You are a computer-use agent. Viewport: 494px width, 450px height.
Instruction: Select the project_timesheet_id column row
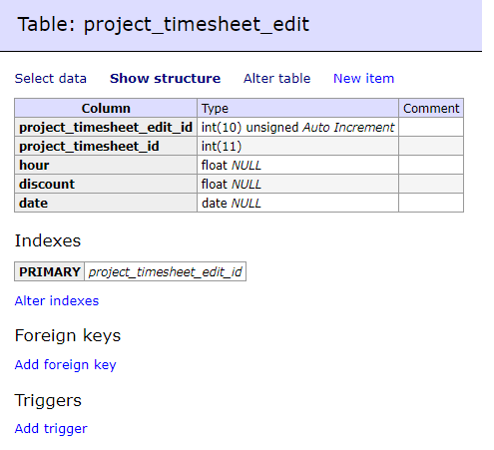click(x=239, y=146)
